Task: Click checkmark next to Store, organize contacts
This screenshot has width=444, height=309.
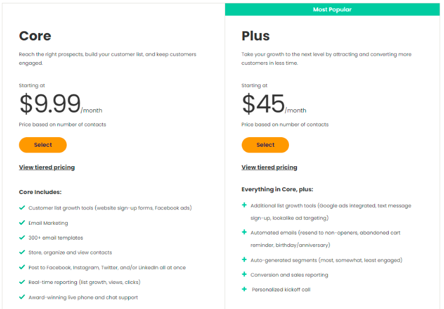Action: coord(22,252)
